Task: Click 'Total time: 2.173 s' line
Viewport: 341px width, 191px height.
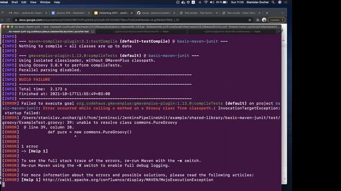Action: click(43, 89)
